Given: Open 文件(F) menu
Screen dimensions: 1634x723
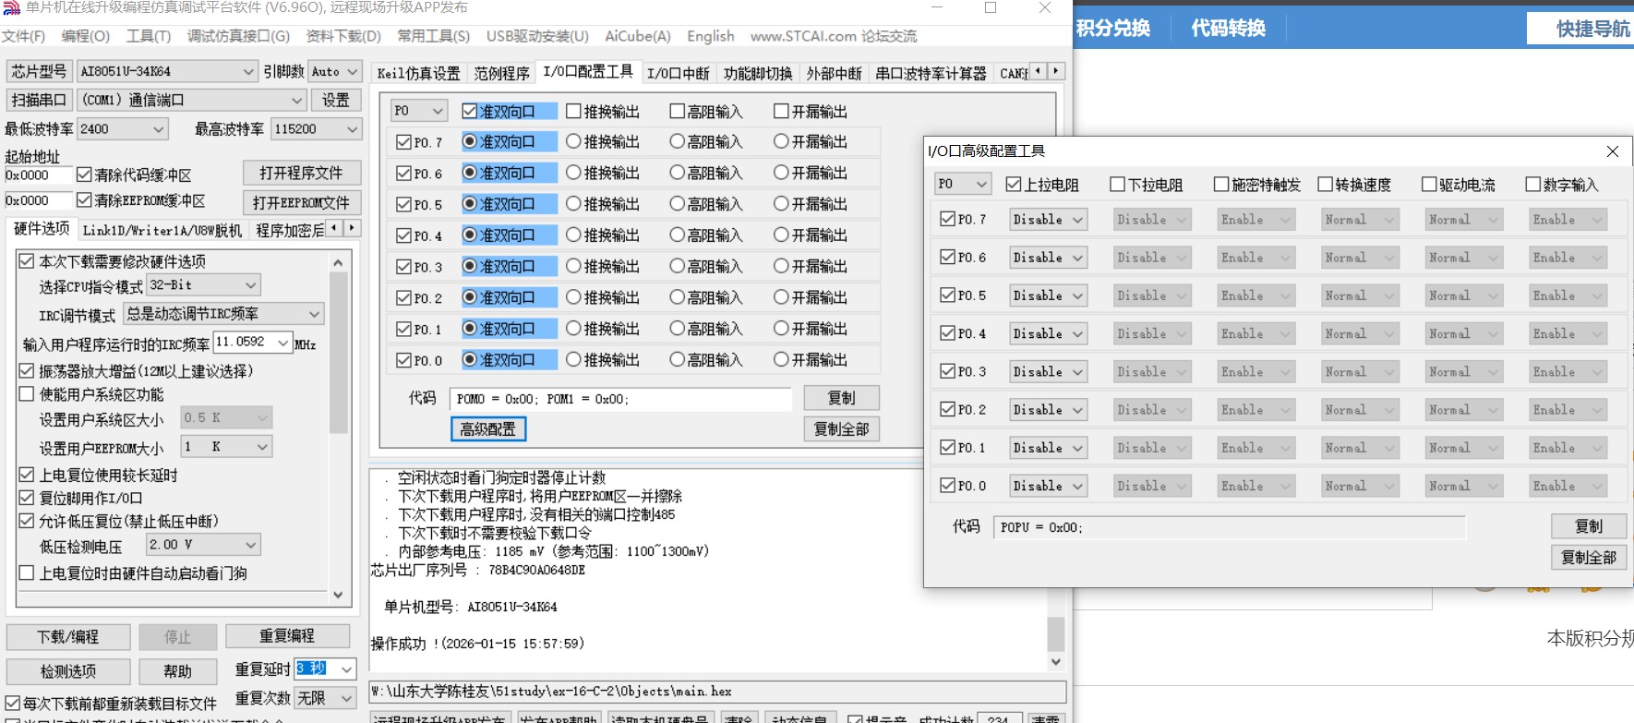Looking at the screenshot, I should (24, 36).
